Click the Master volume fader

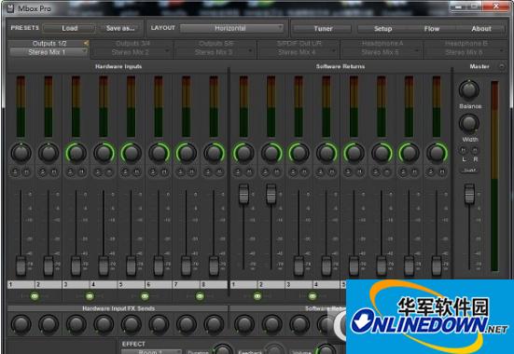point(470,194)
